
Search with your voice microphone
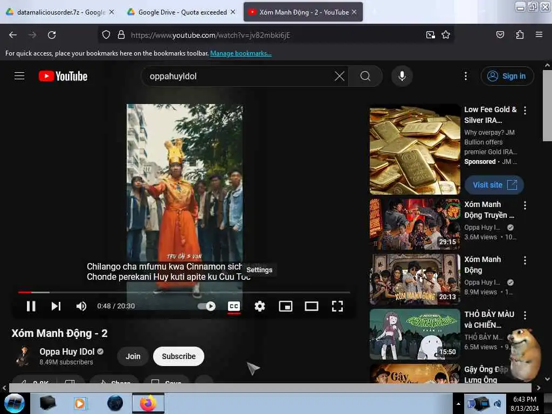click(x=402, y=76)
